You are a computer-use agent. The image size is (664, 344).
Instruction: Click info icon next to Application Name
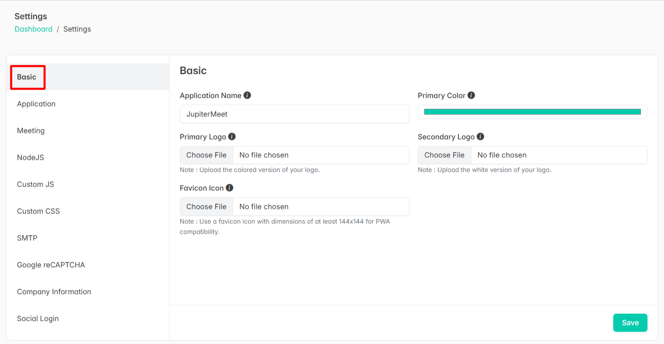point(247,95)
